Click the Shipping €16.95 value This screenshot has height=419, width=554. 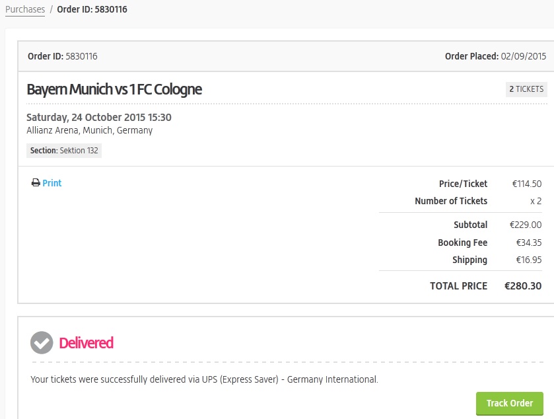529,260
